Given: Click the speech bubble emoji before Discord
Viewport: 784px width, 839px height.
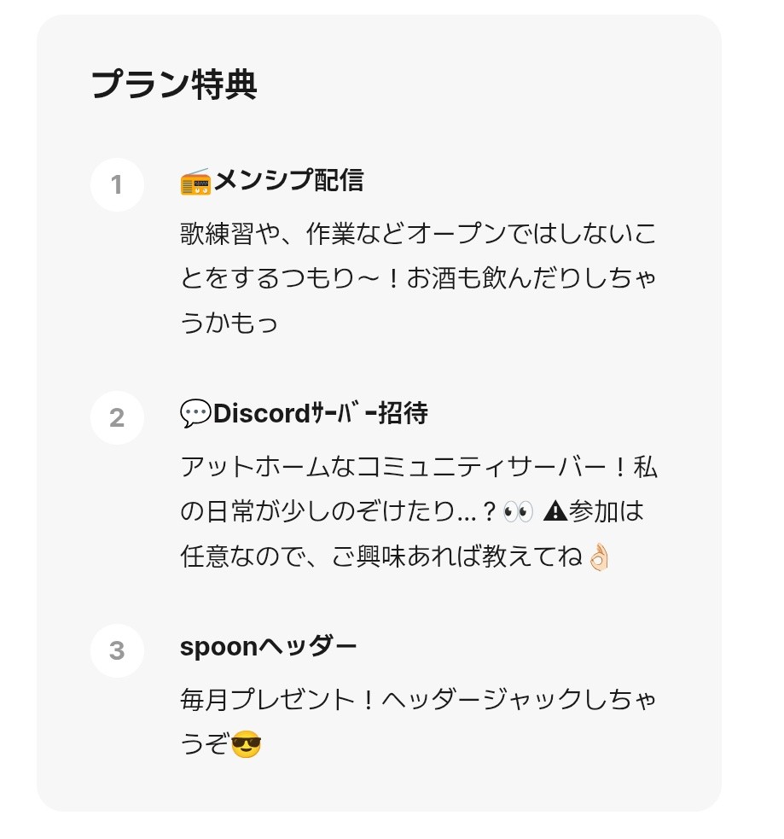Looking at the screenshot, I should coord(195,414).
